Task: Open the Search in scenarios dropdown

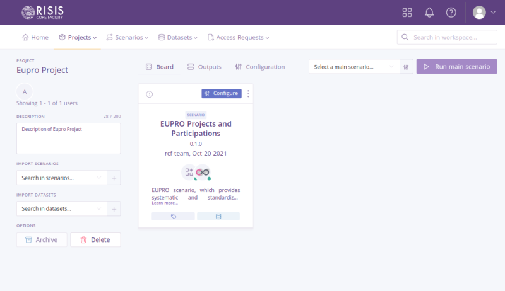Action: click(x=61, y=178)
